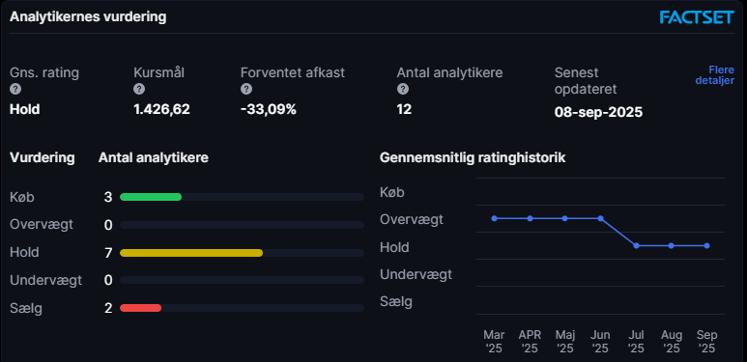Screen dimensions: 747x362
Task: Select the Jun '25 data point on chart
Action: [601, 218]
